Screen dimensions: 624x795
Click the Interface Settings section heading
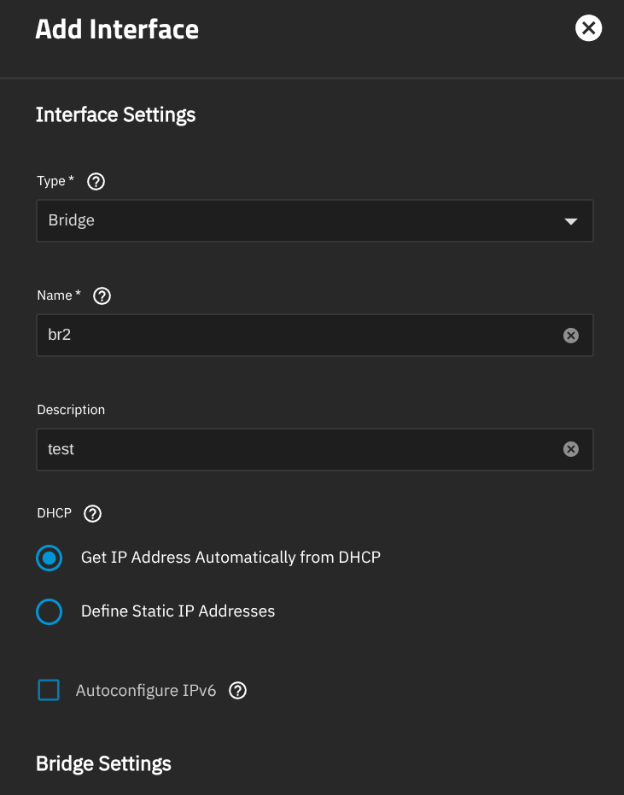coord(115,114)
